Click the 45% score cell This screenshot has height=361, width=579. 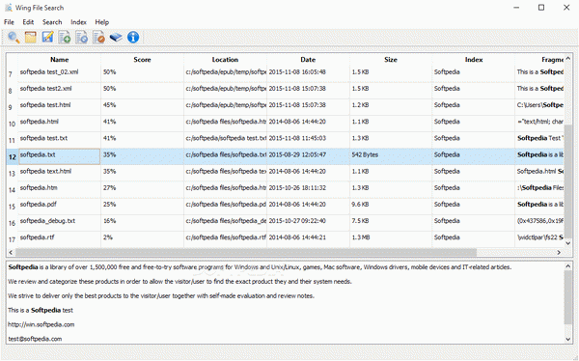[x=142, y=107]
